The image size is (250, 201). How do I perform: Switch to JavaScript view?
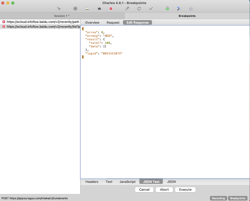tap(127, 182)
